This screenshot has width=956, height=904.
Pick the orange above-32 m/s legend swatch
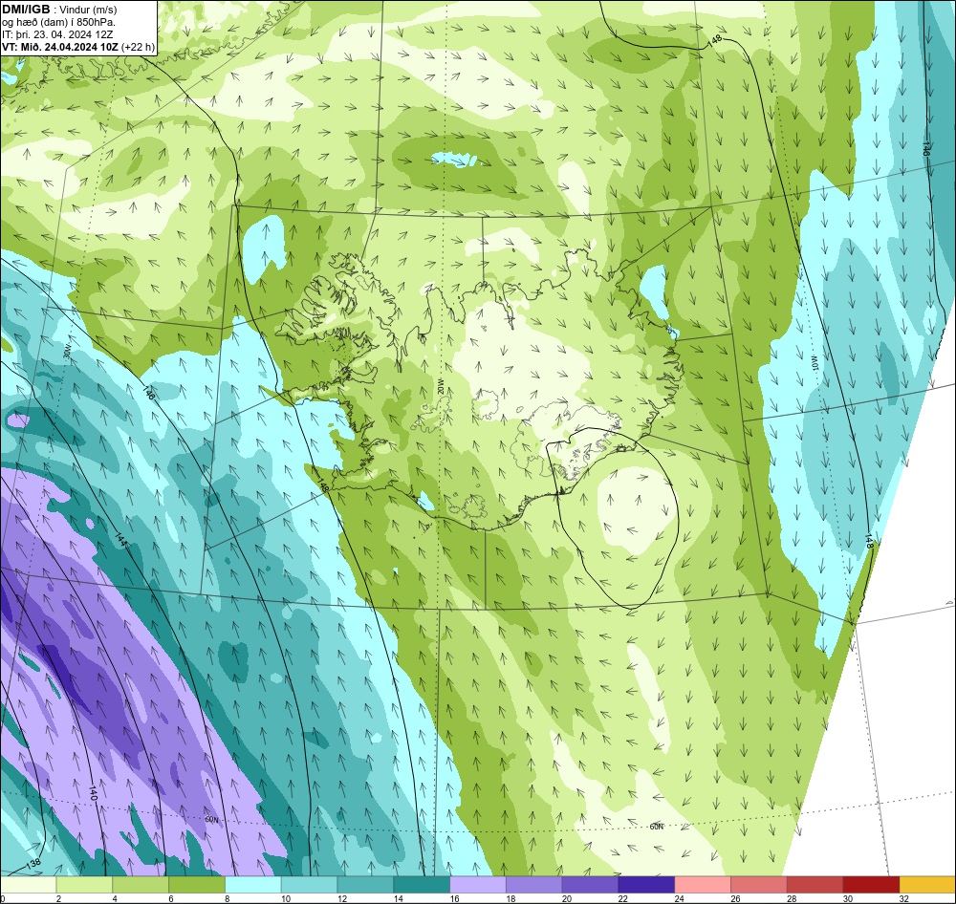[x=928, y=885]
